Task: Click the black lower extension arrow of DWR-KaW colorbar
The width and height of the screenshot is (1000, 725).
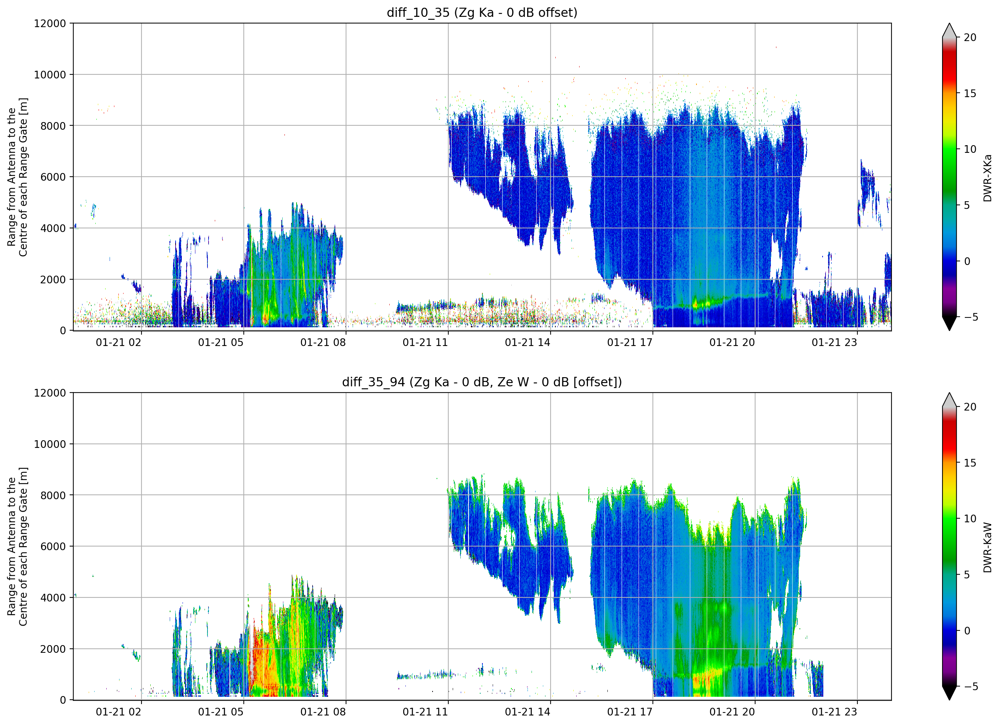Action: pos(949,693)
